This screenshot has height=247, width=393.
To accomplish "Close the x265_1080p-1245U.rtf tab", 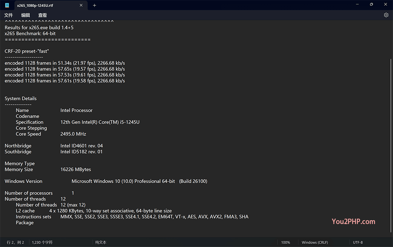I will [x=81, y=5].
